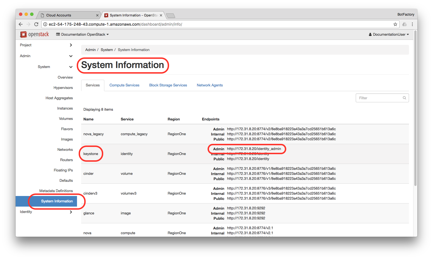Reload the page with refresh icon
This screenshot has width=433, height=259.
(36, 24)
